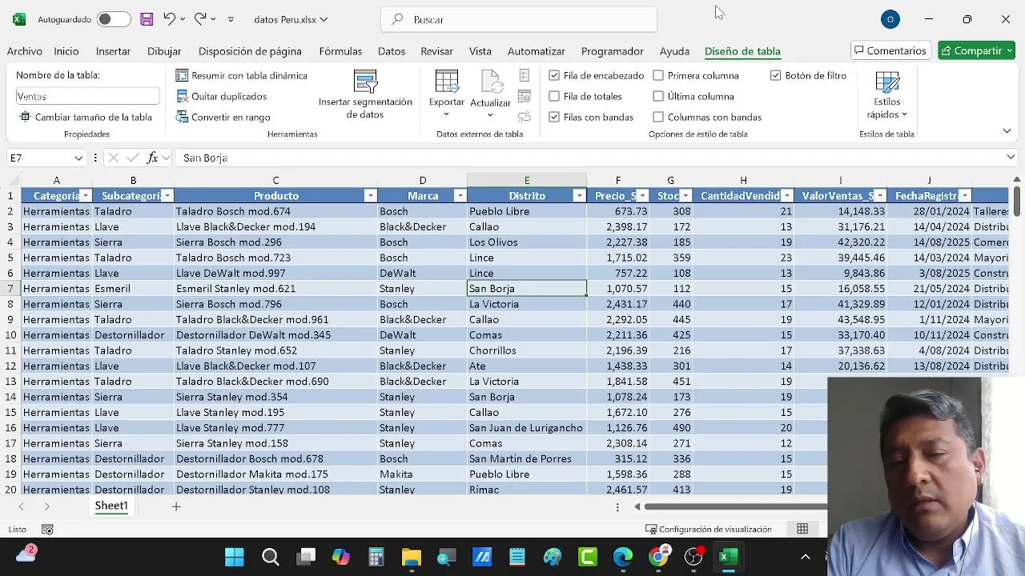Click the table name field Ventas
This screenshot has width=1025, height=576.
(x=86, y=96)
